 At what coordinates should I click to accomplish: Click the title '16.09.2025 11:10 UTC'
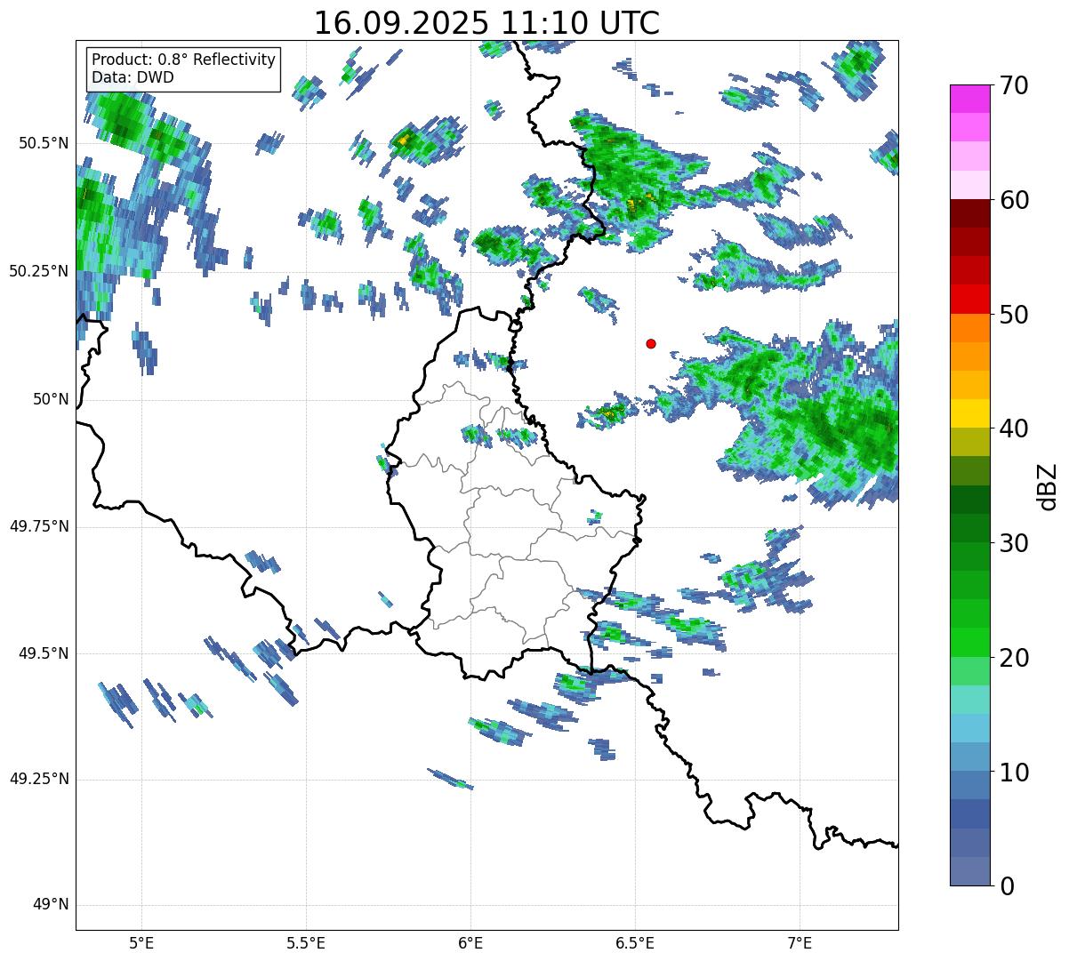click(x=486, y=22)
